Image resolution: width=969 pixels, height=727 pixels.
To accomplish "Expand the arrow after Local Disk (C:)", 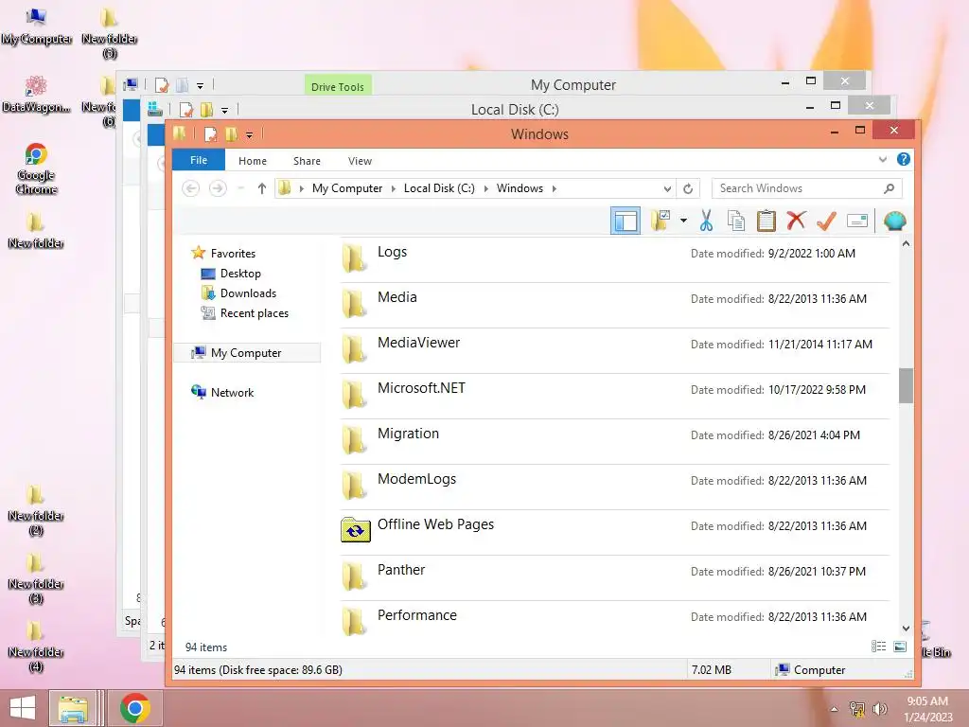I will tap(485, 188).
